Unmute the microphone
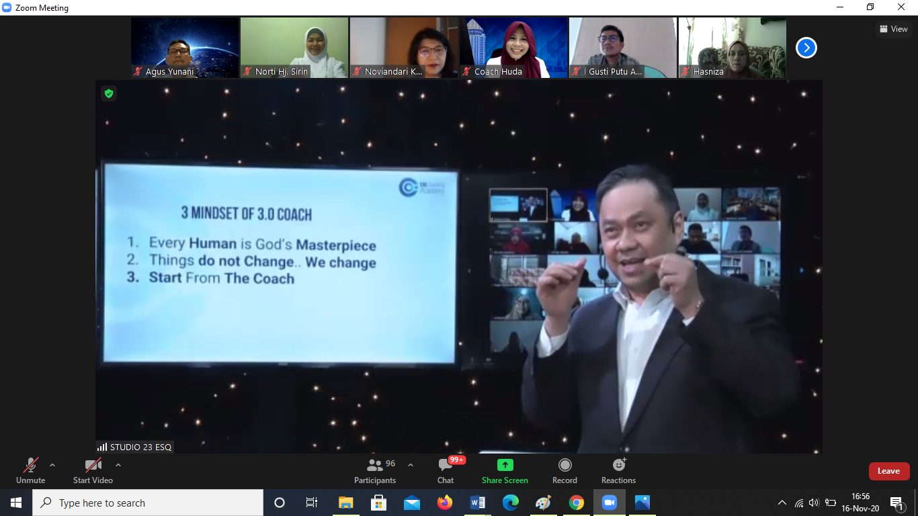The image size is (918, 516). pos(30,466)
